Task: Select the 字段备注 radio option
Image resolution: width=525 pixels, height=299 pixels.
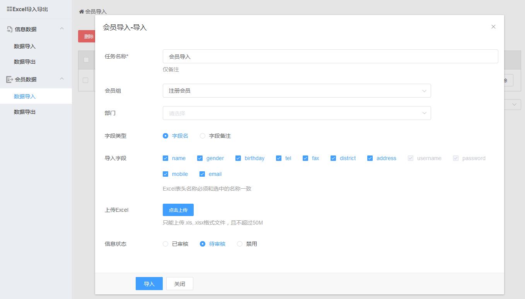Action: pyautogui.click(x=203, y=136)
